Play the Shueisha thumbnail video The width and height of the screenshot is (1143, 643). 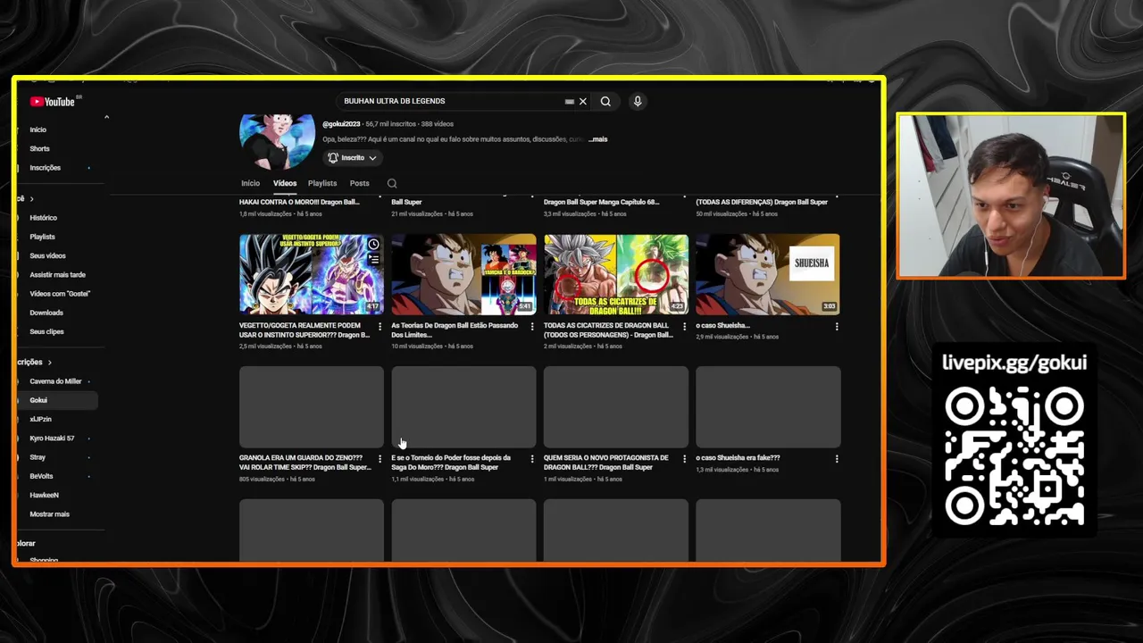click(x=768, y=274)
